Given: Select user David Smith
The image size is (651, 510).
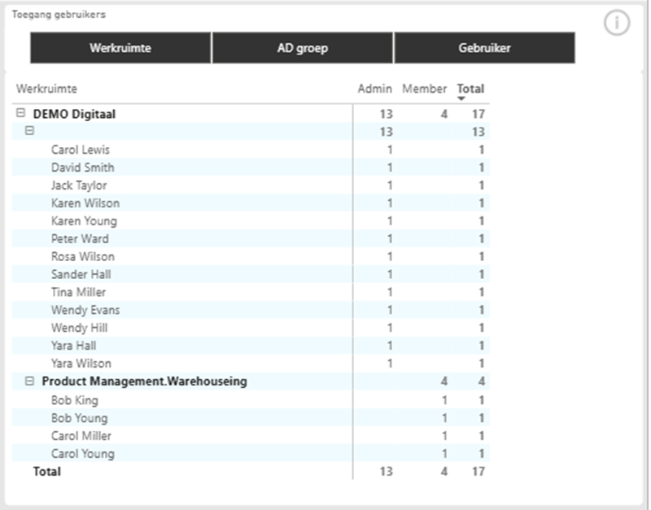Looking at the screenshot, I should [x=82, y=168].
